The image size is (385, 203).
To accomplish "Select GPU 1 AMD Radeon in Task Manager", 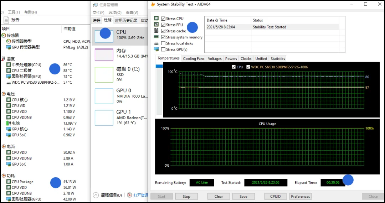I will pos(120,117).
